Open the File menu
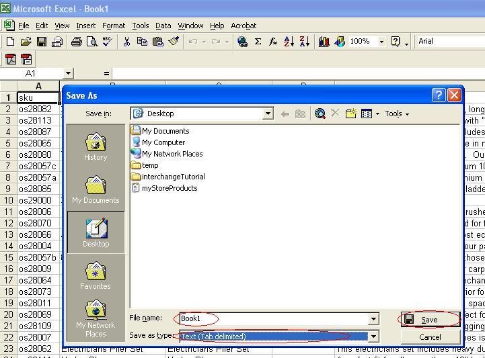The width and height of the screenshot is (485, 358). tap(24, 26)
